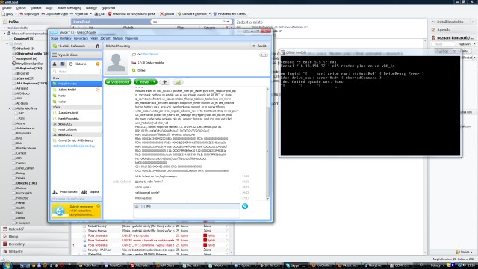This screenshot has height=269, width=478.
Task: Click Přesunout do Nevyžádané pošta toolbar button
Action: (x=131, y=14)
